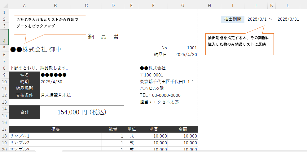This screenshot has width=307, height=152.
Task: Click sender ●●株式会社 cell in column F
Action: (x=153, y=68)
